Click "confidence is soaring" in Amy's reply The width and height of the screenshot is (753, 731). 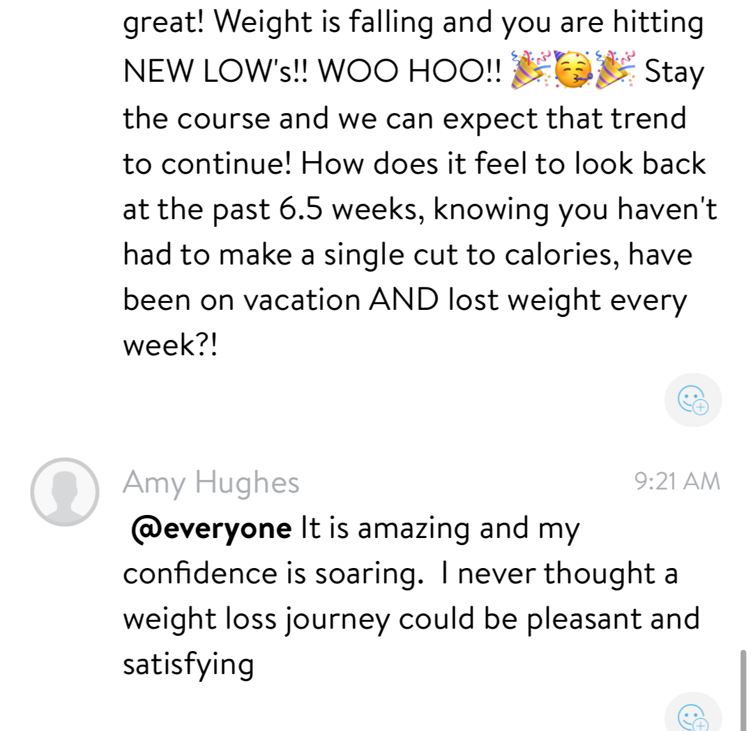point(273,574)
